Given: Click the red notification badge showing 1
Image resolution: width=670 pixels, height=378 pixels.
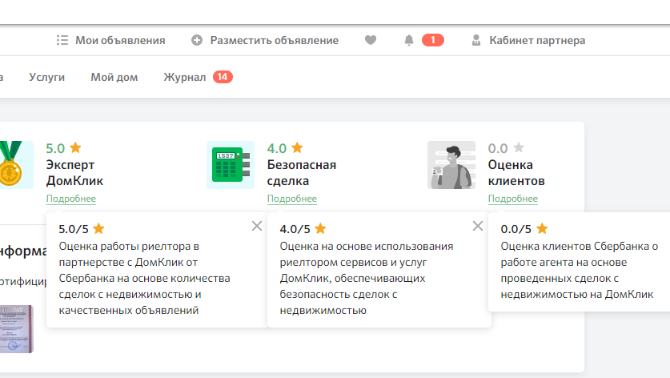Looking at the screenshot, I should tap(433, 40).
